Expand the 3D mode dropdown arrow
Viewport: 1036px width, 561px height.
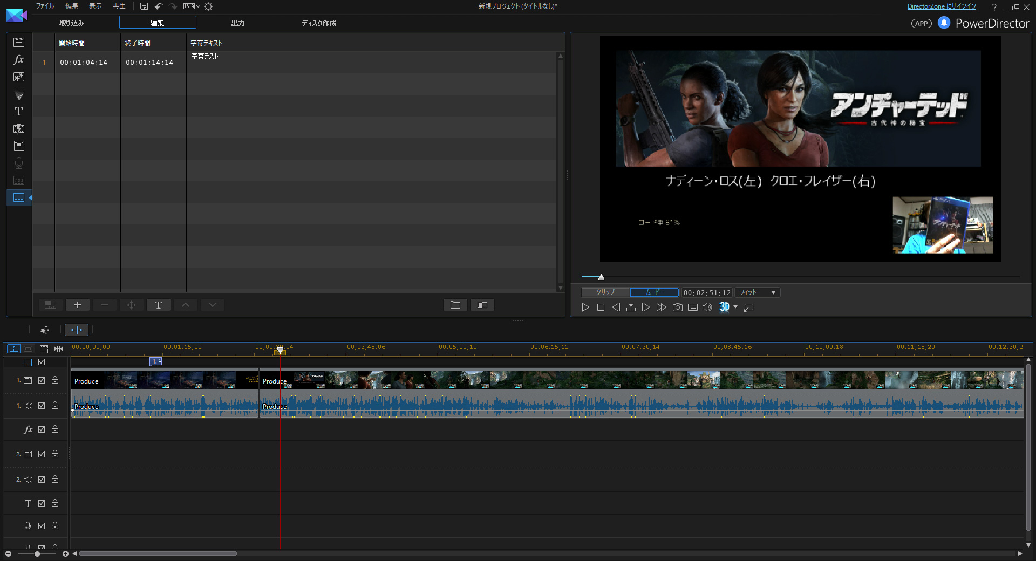point(735,307)
